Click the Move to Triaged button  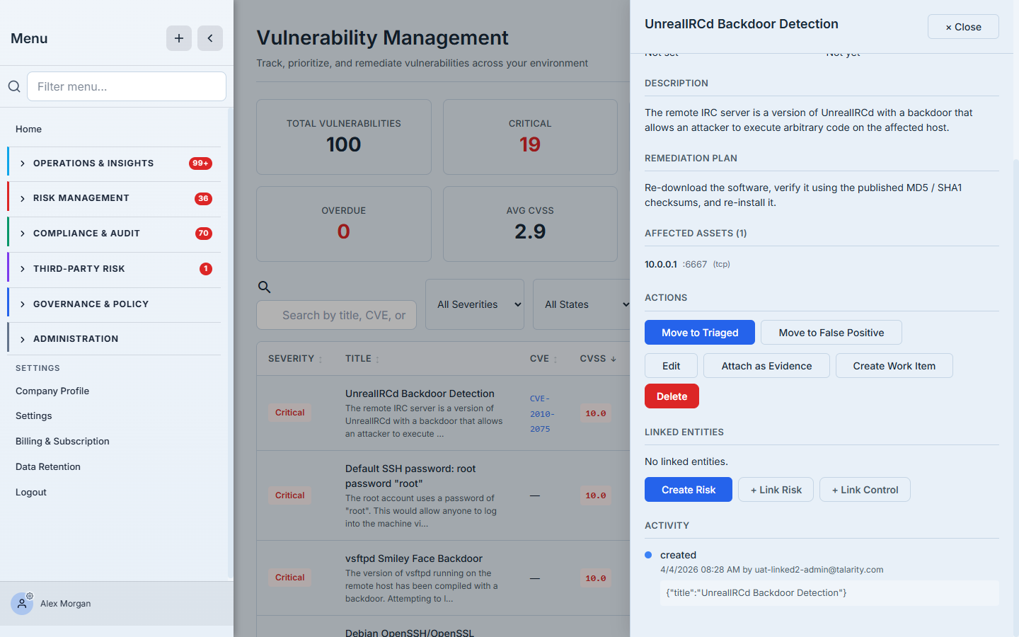click(x=700, y=333)
